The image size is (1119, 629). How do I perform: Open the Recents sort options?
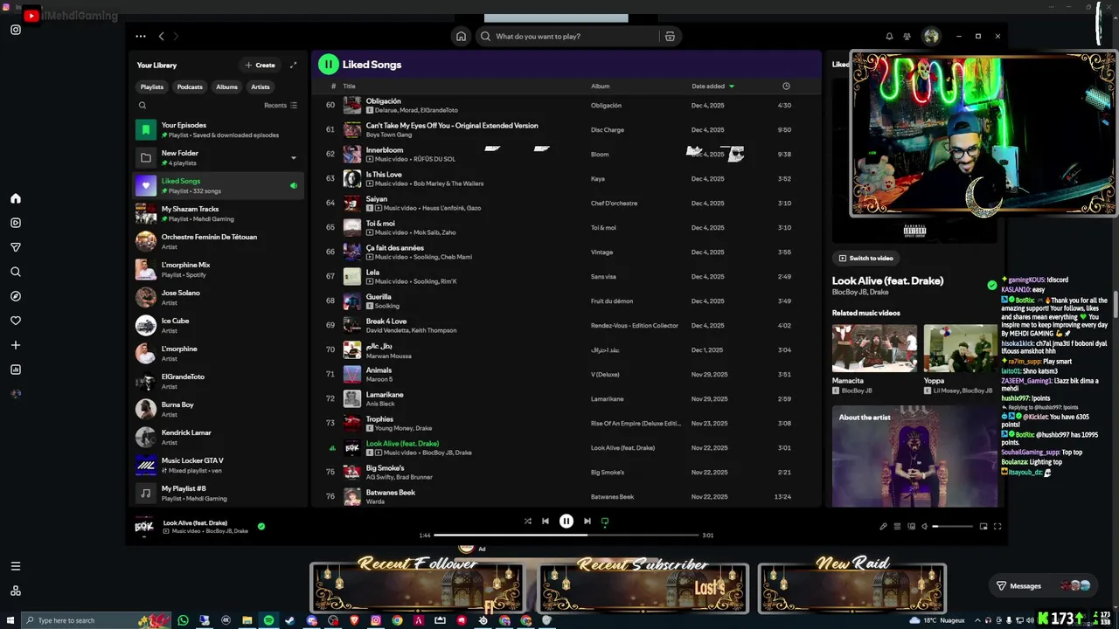pos(281,105)
